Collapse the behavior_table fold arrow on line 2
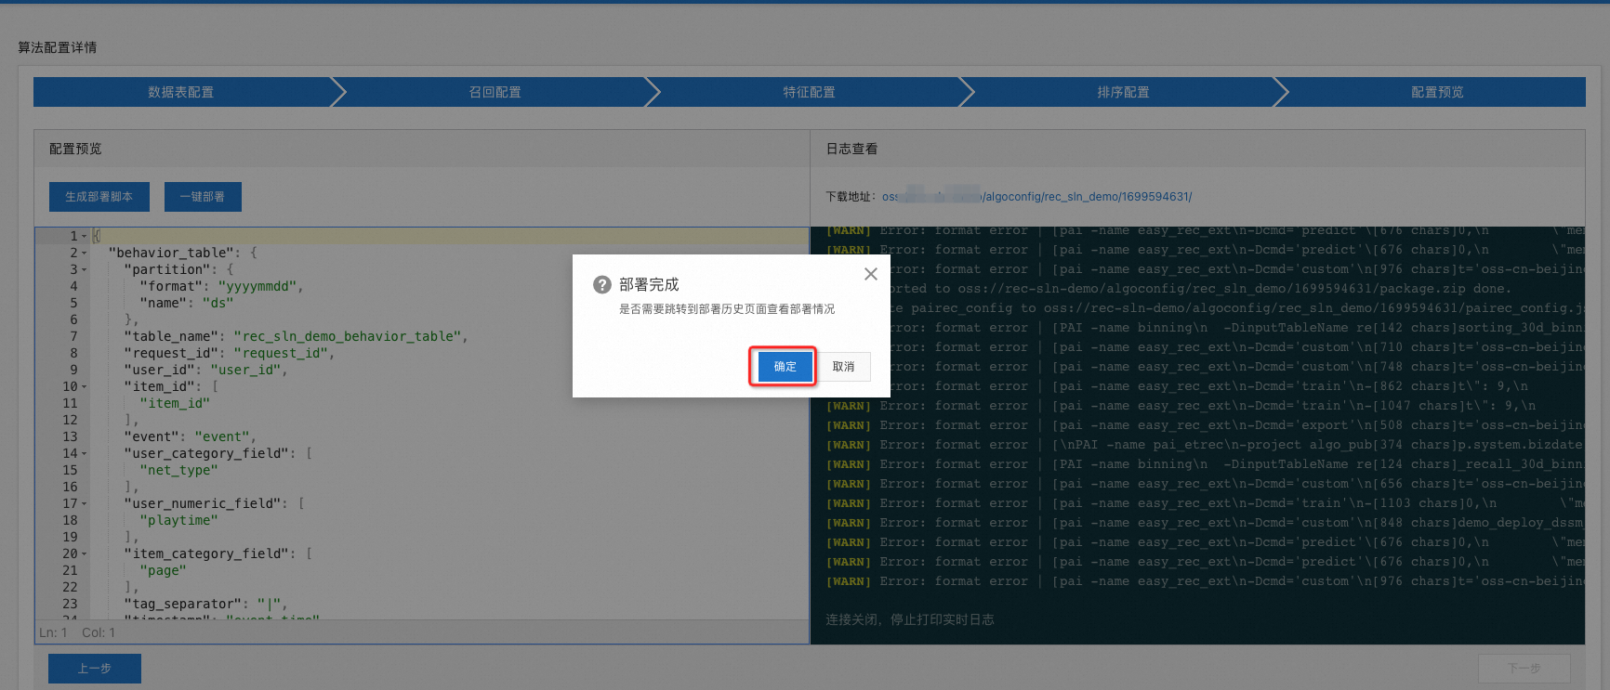The height and width of the screenshot is (690, 1610). click(x=85, y=254)
